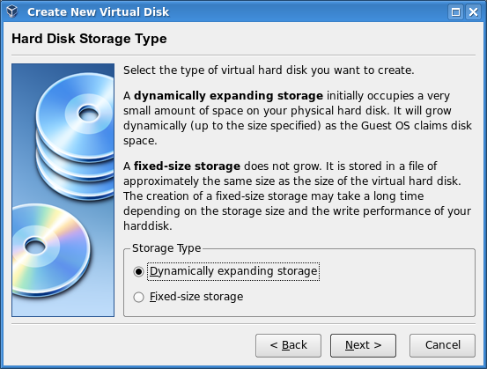Enable the Fixed-size storage radio circle
Image resolution: width=487 pixels, height=369 pixels.
(x=138, y=297)
